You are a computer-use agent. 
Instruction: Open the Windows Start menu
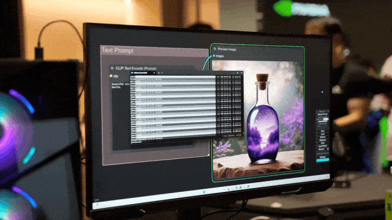[204, 192]
